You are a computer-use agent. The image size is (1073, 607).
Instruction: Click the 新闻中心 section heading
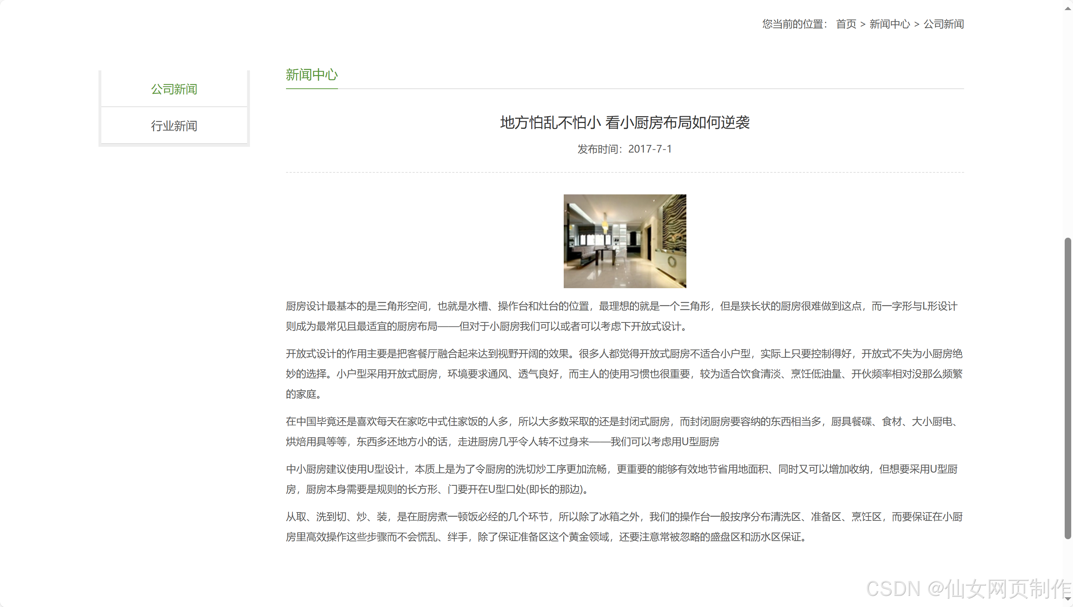pyautogui.click(x=311, y=75)
